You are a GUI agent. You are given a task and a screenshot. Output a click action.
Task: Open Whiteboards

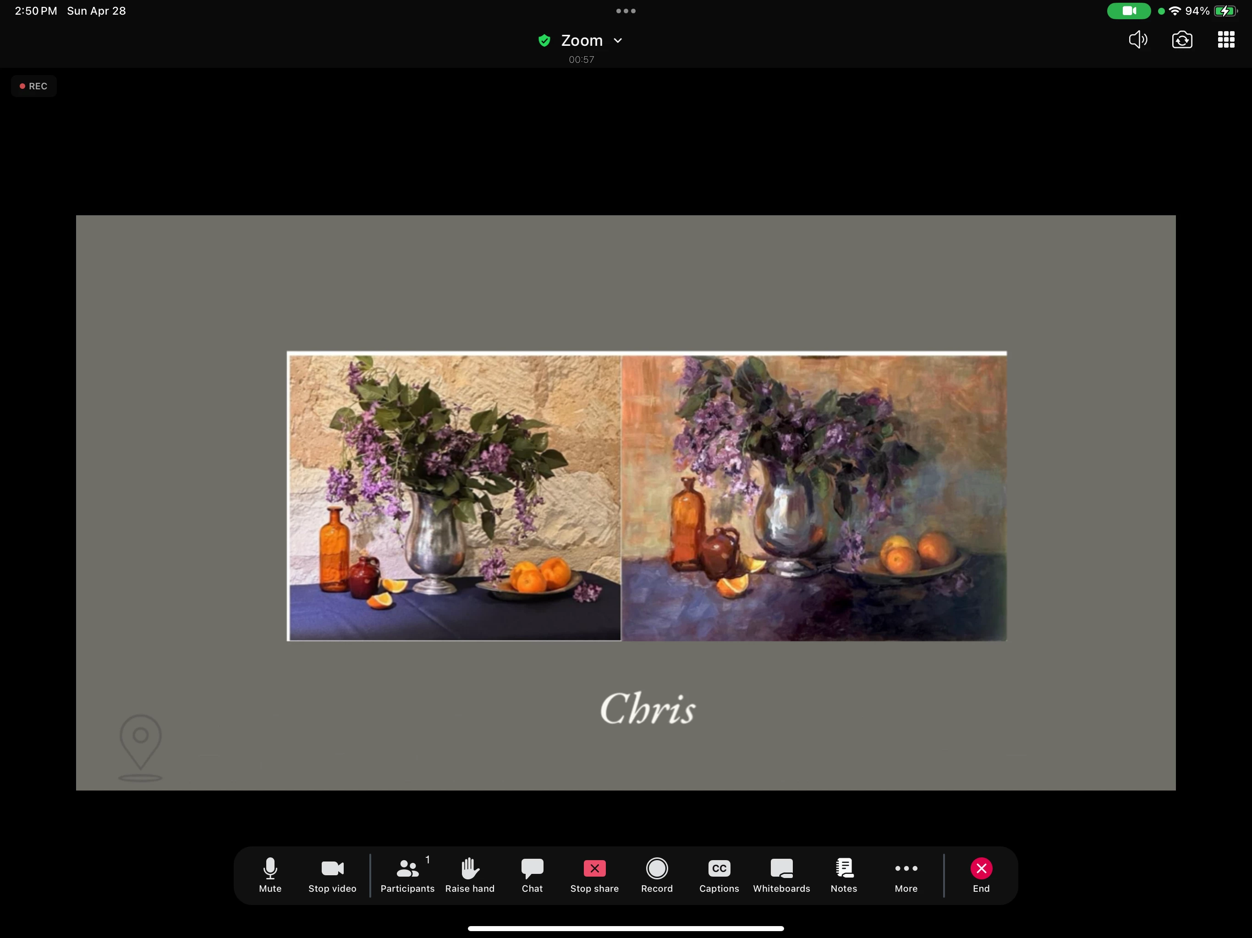pyautogui.click(x=781, y=874)
